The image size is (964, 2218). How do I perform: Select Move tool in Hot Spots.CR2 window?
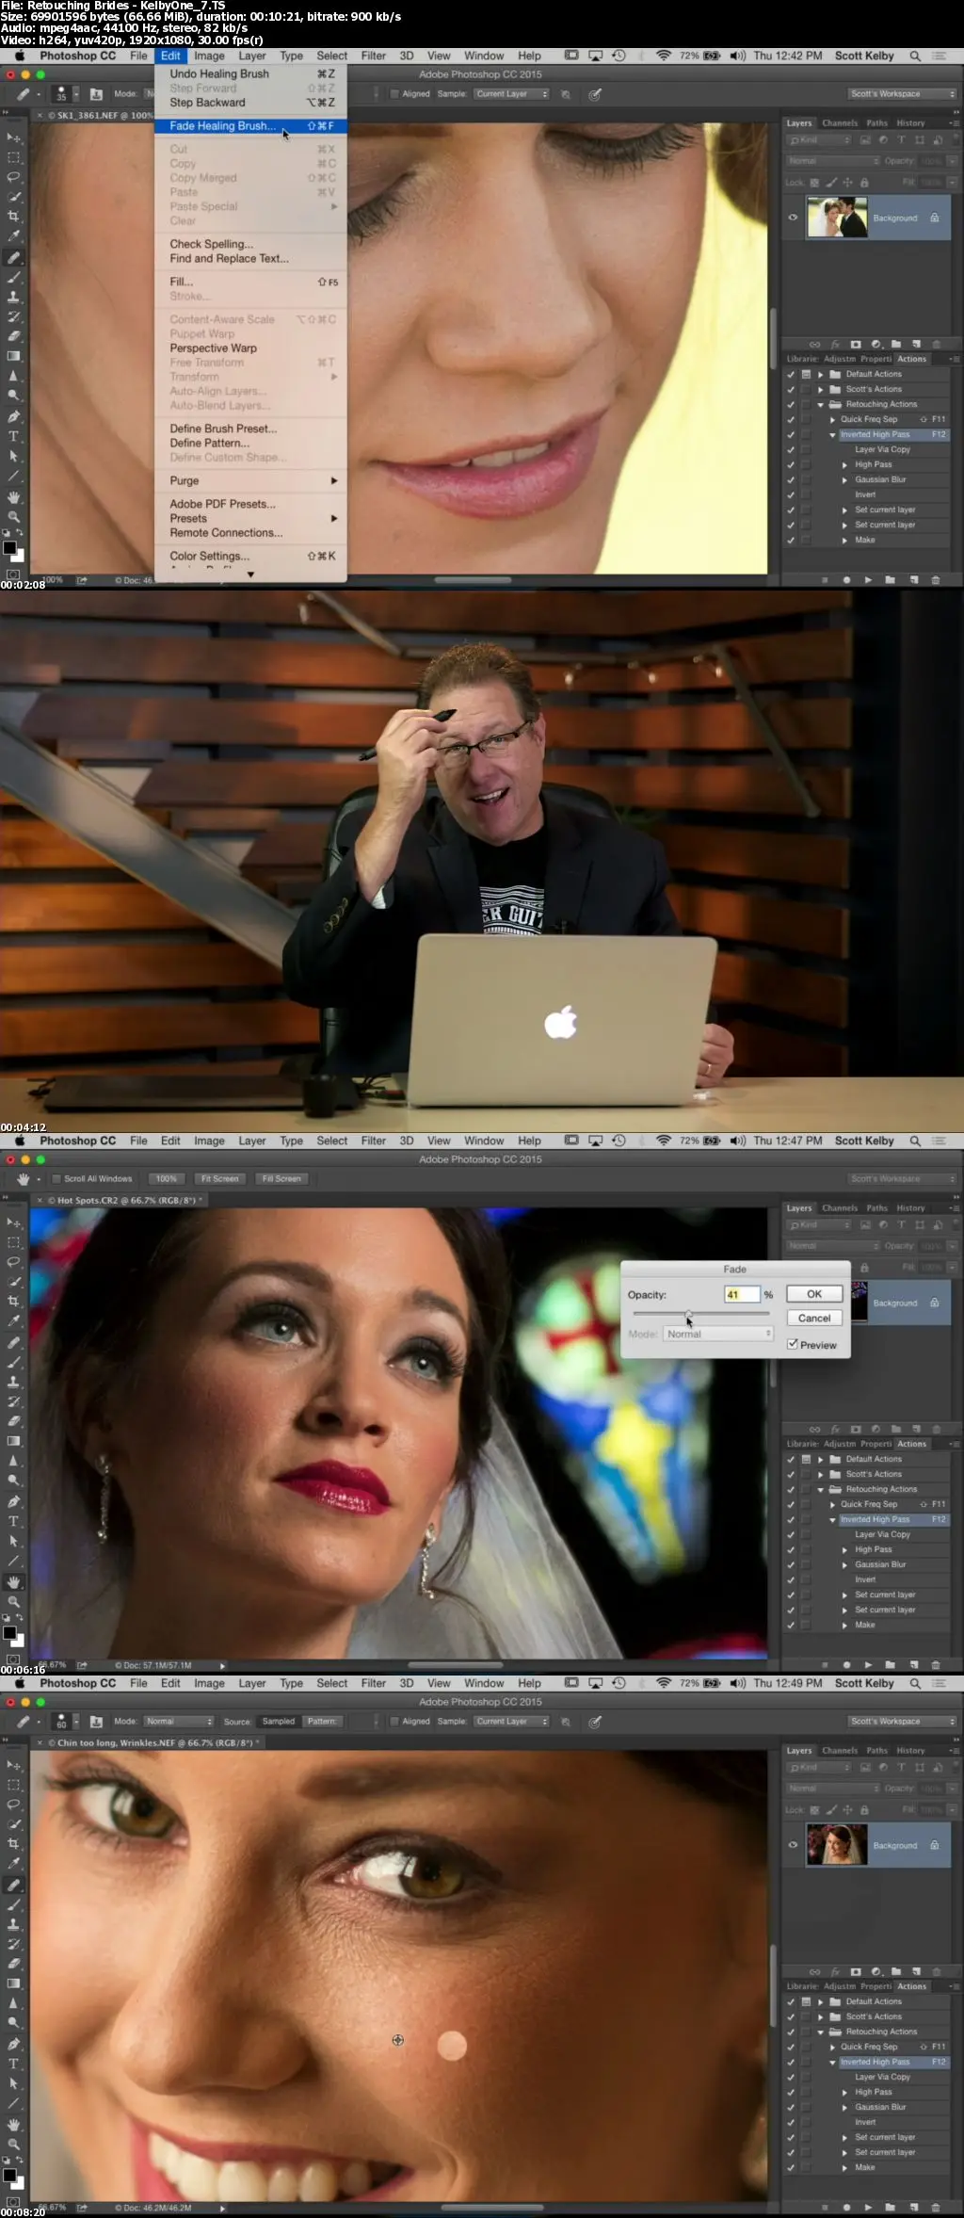(14, 1222)
